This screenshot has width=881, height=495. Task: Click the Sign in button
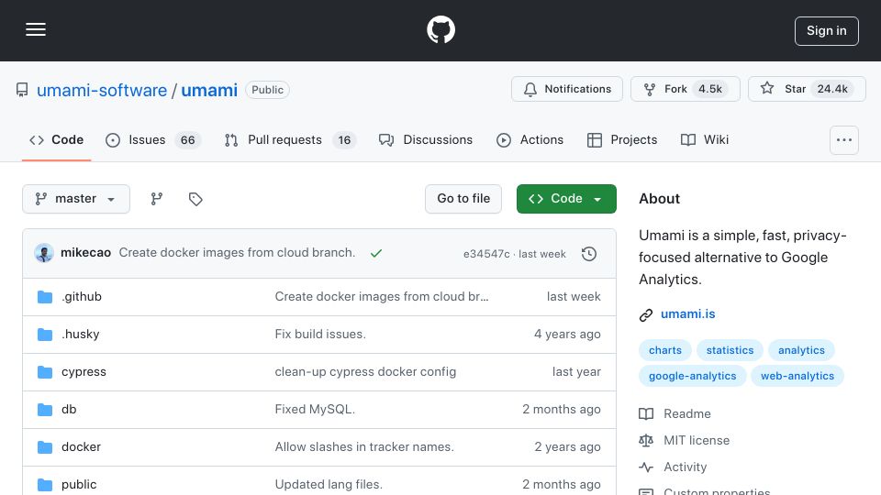pos(827,31)
